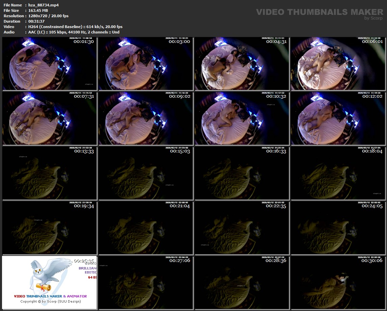Click the "File Name" label
The width and height of the screenshot is (387, 311).
point(13,5)
